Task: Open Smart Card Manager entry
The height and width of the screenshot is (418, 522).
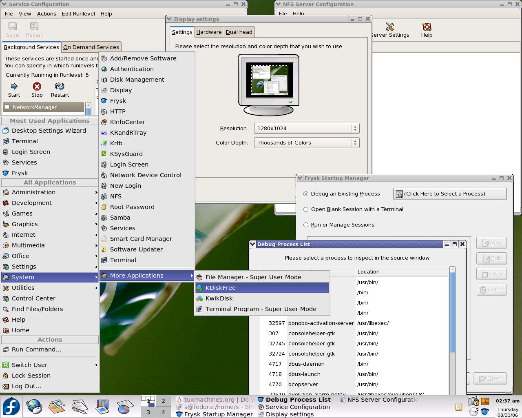Action: (147, 239)
